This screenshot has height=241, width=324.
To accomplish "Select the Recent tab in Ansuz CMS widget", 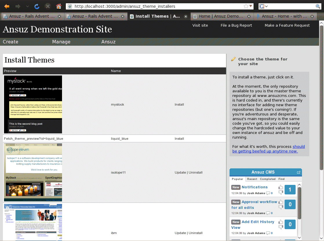I will click(x=252, y=179).
